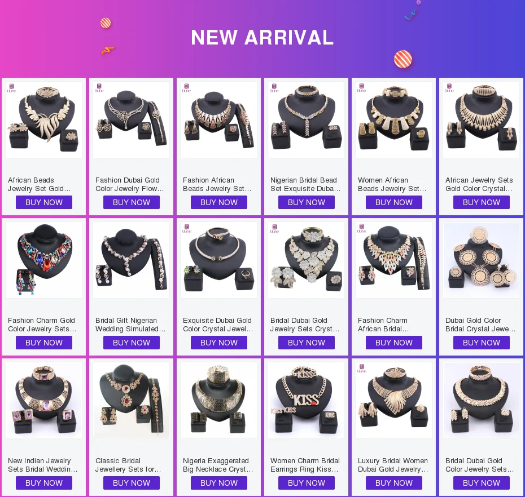Click the Fashion Charm African Bridal product title
This screenshot has width=525, height=497.
pyautogui.click(x=383, y=325)
